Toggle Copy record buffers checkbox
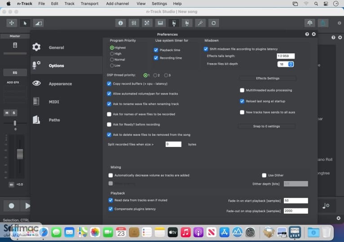Screen dimensions: 344x242 click(x=109, y=84)
